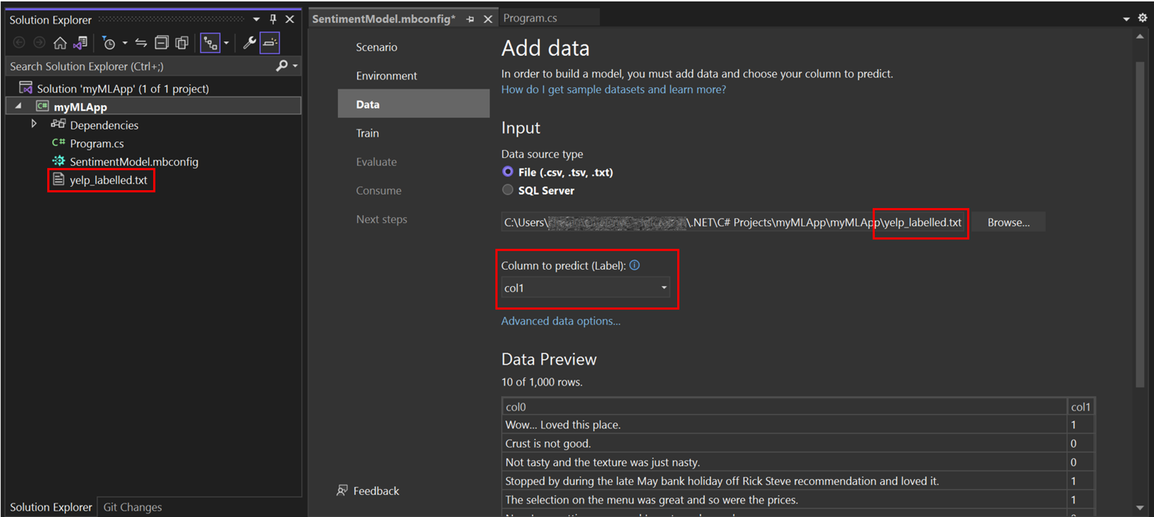Go to the Train step
The image size is (1154, 517).
point(367,133)
